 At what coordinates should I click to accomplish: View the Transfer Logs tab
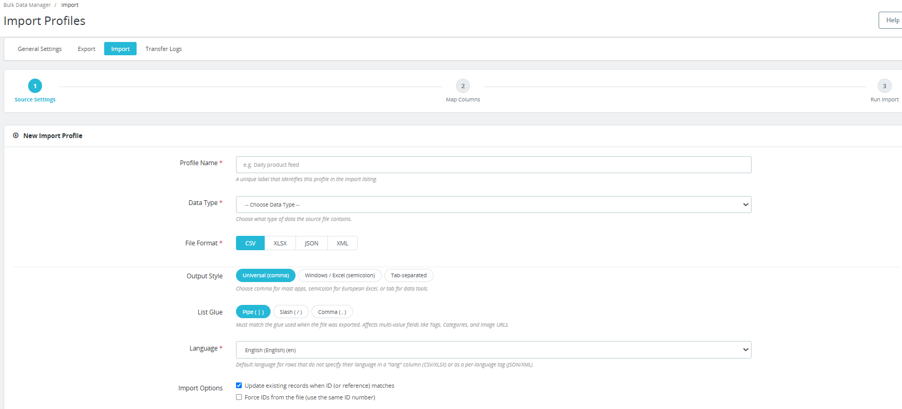[164, 49]
